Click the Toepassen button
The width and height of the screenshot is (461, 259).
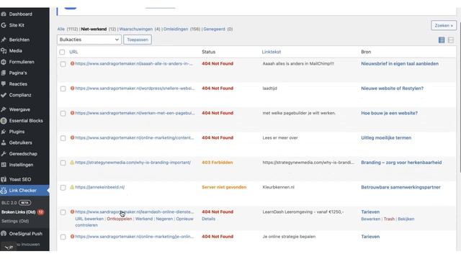coord(138,40)
